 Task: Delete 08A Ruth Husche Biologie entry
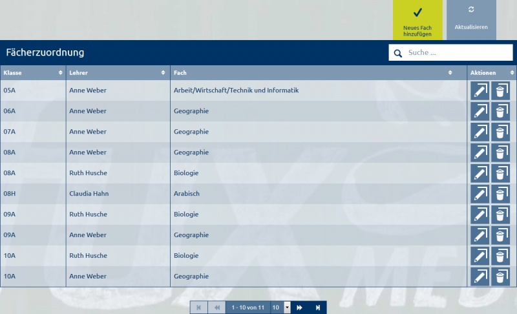(x=500, y=173)
